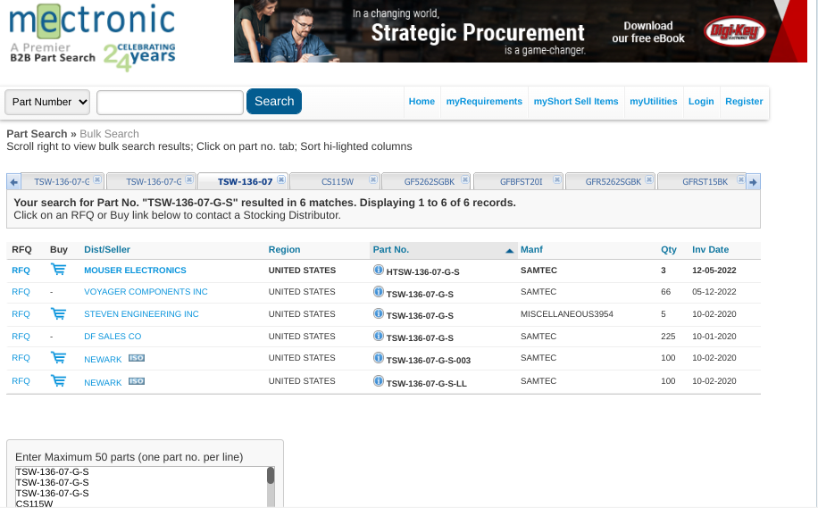Click the buy cart for Steven Engineering Inc
Image resolution: width=818 pixels, height=508 pixels.
[x=58, y=314]
